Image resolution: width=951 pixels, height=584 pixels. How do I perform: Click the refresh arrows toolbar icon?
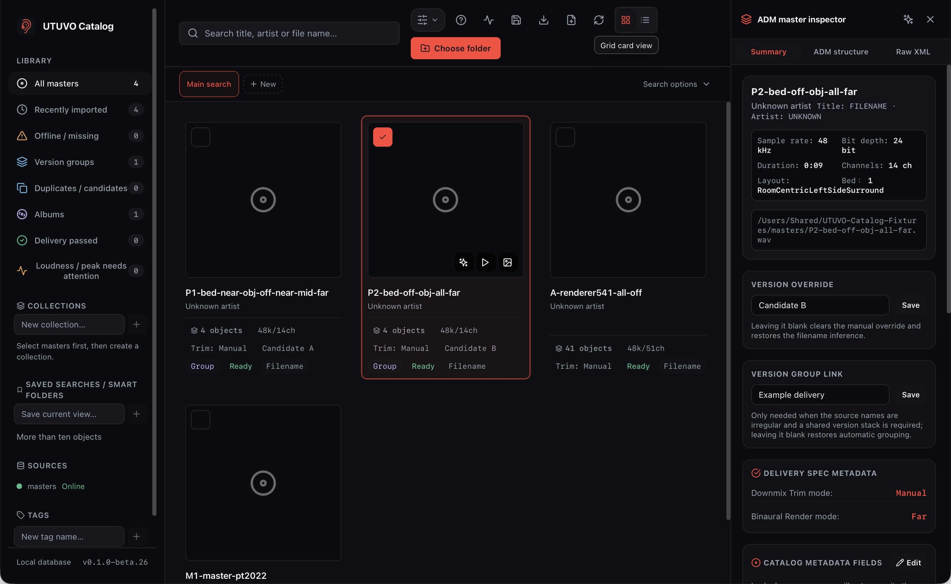click(x=599, y=20)
